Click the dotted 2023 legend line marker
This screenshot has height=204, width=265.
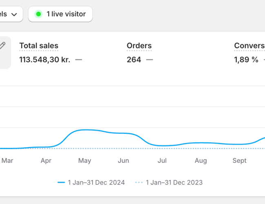(139, 182)
